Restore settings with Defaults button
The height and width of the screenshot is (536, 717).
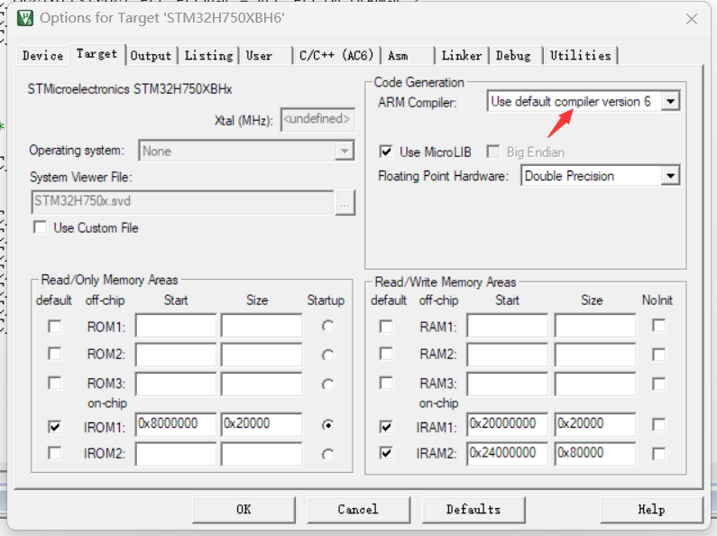(473, 510)
